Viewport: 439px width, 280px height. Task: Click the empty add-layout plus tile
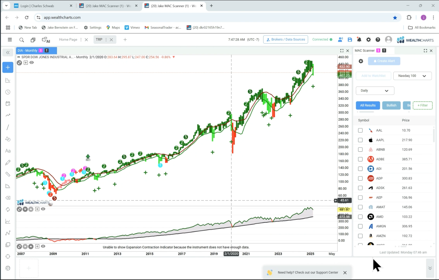pyautogui.click(x=29, y=268)
